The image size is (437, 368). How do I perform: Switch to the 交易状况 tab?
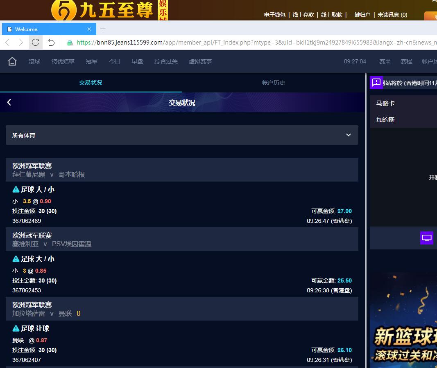[x=91, y=83]
